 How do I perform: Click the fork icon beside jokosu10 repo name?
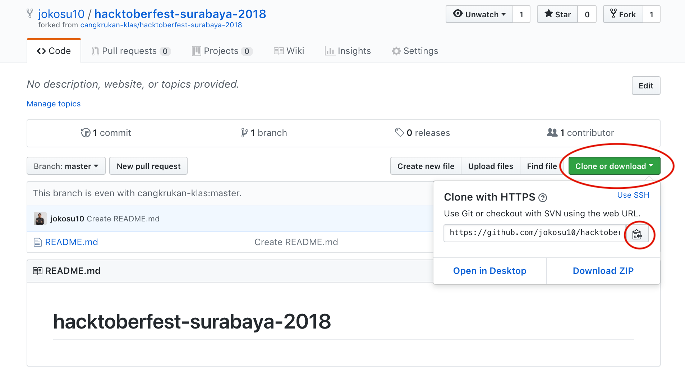click(30, 14)
